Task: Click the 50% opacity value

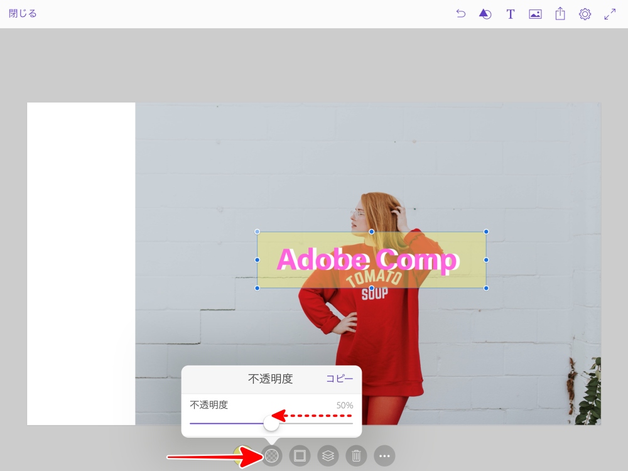Action: pyautogui.click(x=344, y=405)
